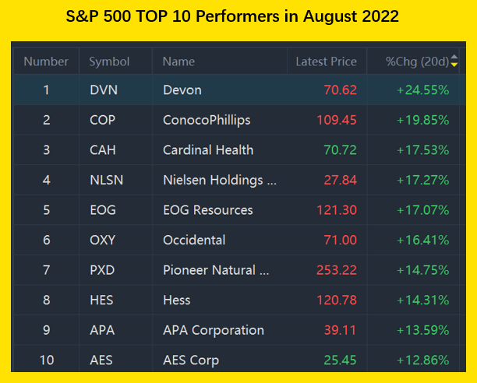The width and height of the screenshot is (477, 383).
Task: Click Devon's +24.55% change value
Action: 422,90
